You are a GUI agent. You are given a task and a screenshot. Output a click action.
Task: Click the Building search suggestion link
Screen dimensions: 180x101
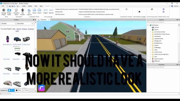click(x=31, y=29)
